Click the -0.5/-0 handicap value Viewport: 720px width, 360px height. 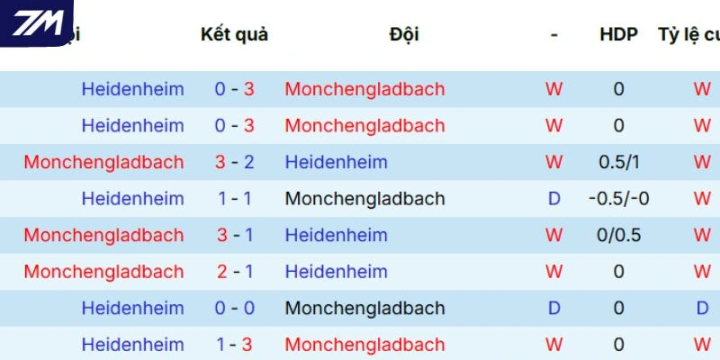pos(618,199)
